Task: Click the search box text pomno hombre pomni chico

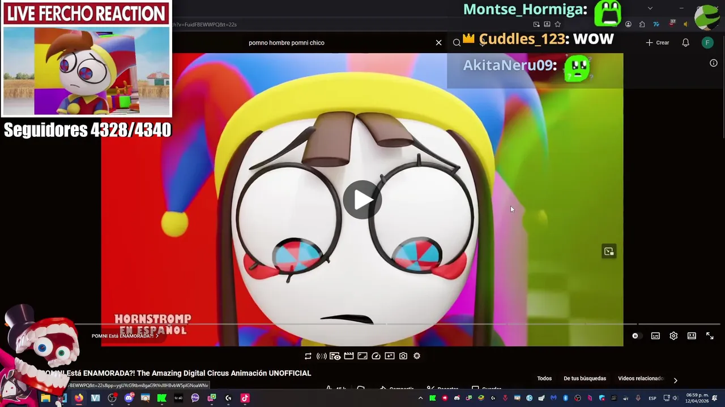Action: tap(287, 42)
